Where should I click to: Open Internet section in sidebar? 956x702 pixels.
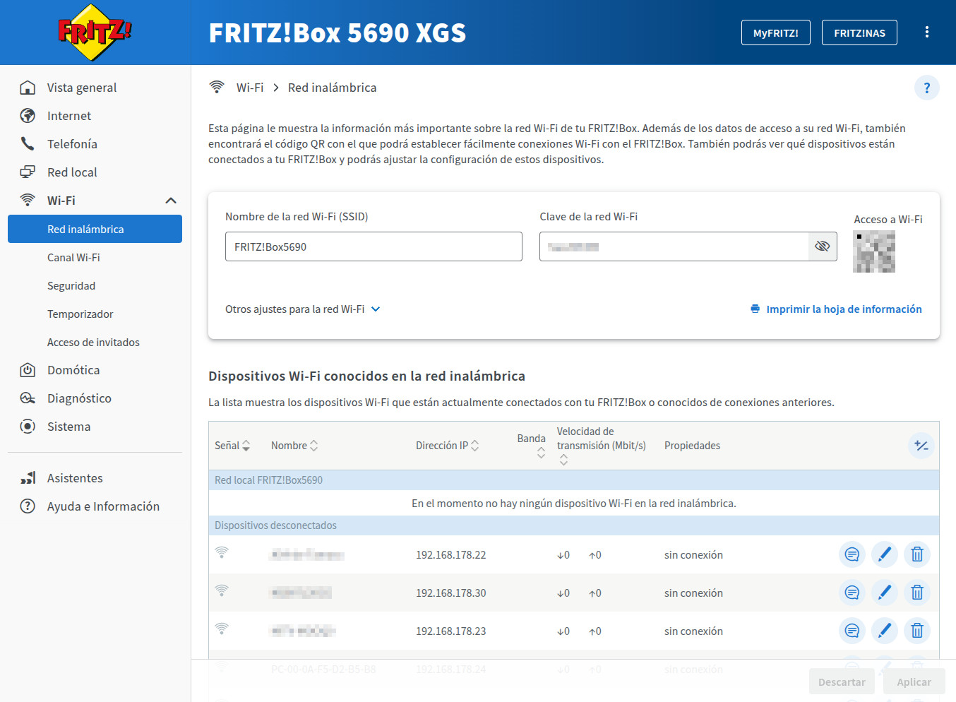(95, 116)
